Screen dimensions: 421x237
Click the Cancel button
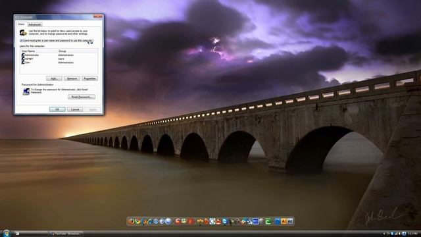(75, 109)
